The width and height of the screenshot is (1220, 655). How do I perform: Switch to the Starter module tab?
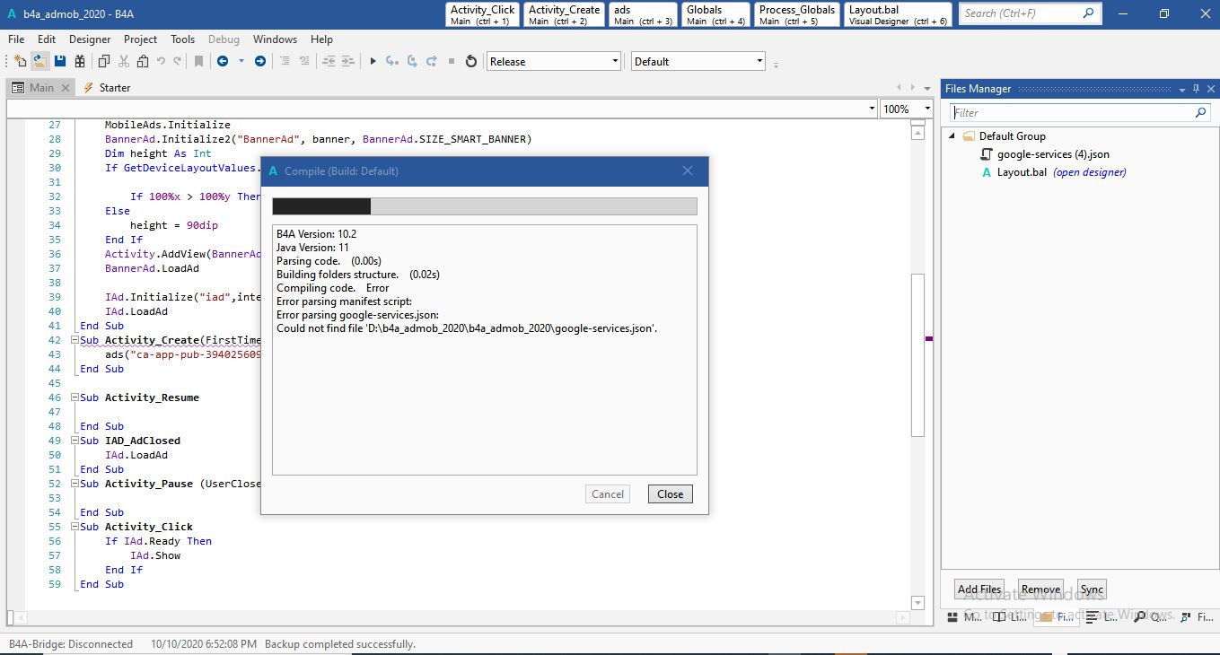(x=107, y=87)
